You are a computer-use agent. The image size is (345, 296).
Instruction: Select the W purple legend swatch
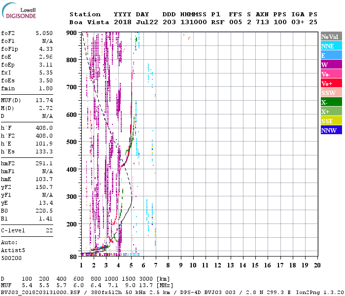tap(331, 65)
